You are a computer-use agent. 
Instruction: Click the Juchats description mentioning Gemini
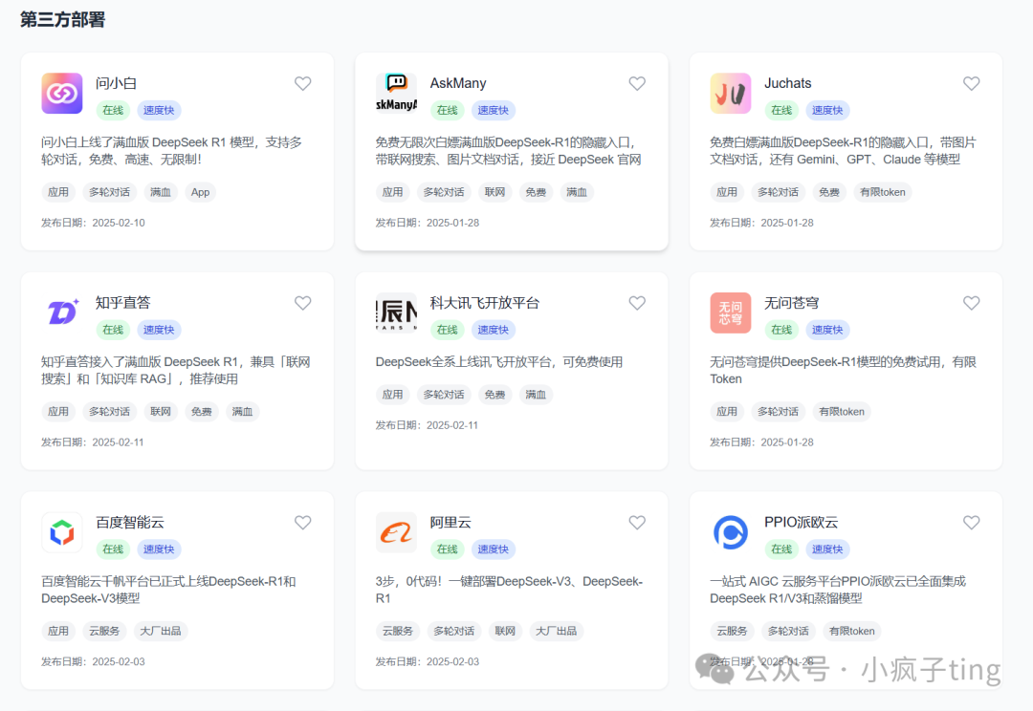pos(844,151)
